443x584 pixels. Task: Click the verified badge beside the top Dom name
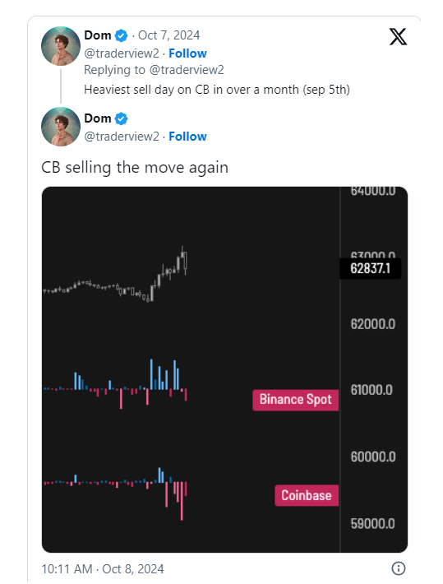[x=121, y=35]
